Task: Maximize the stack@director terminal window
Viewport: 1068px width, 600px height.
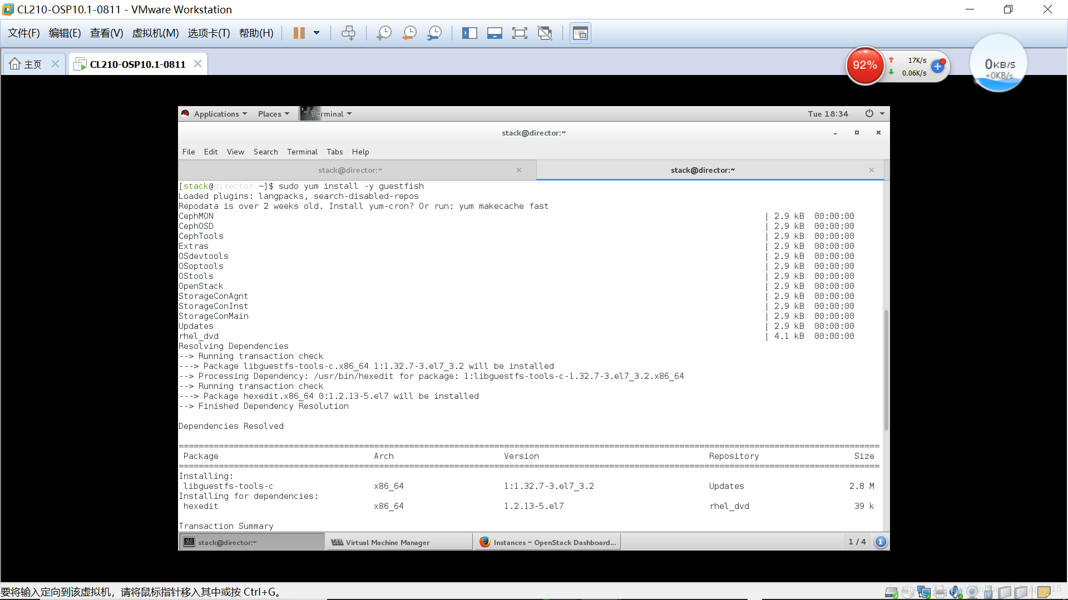Action: (x=857, y=133)
